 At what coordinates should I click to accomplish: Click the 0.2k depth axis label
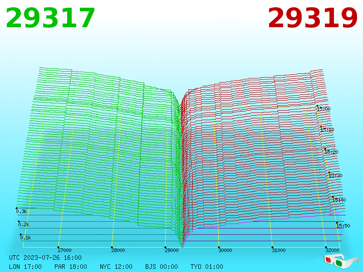coord(24,224)
